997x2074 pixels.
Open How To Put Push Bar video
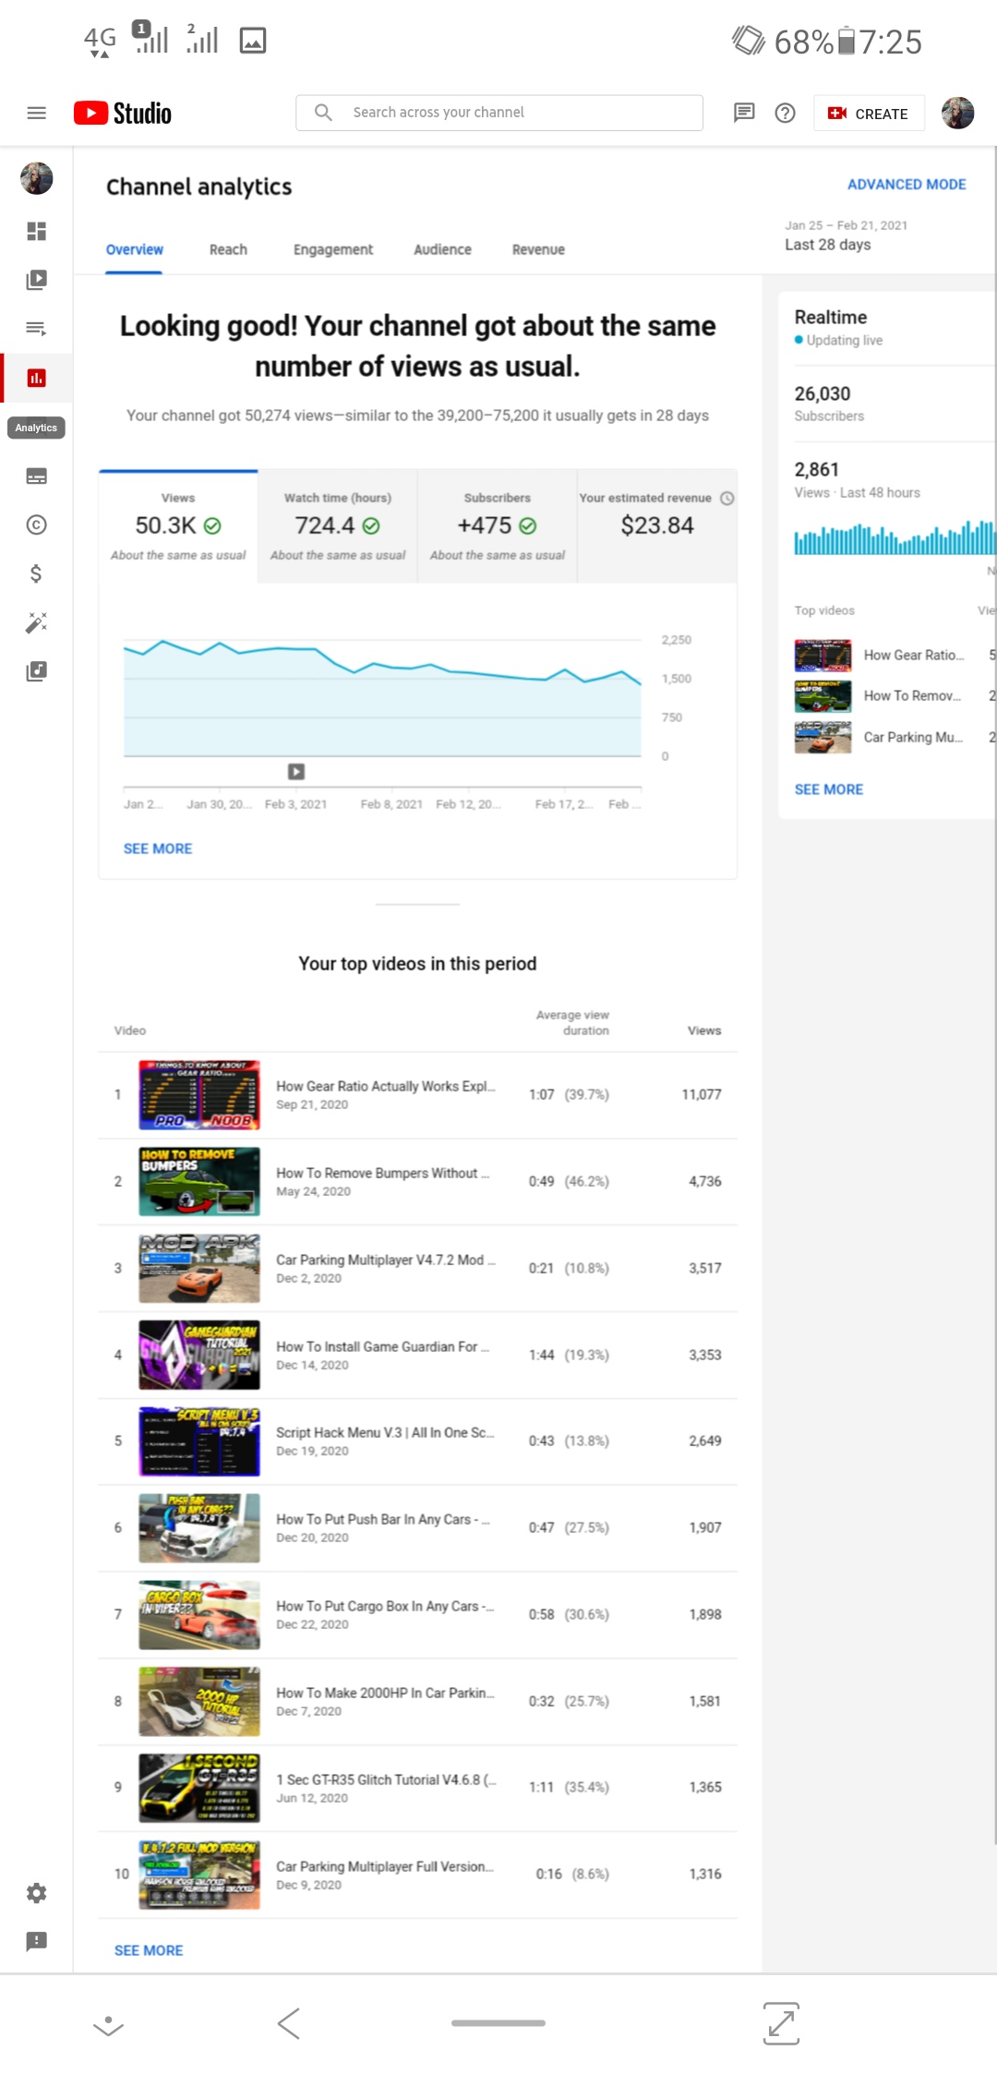click(383, 1519)
